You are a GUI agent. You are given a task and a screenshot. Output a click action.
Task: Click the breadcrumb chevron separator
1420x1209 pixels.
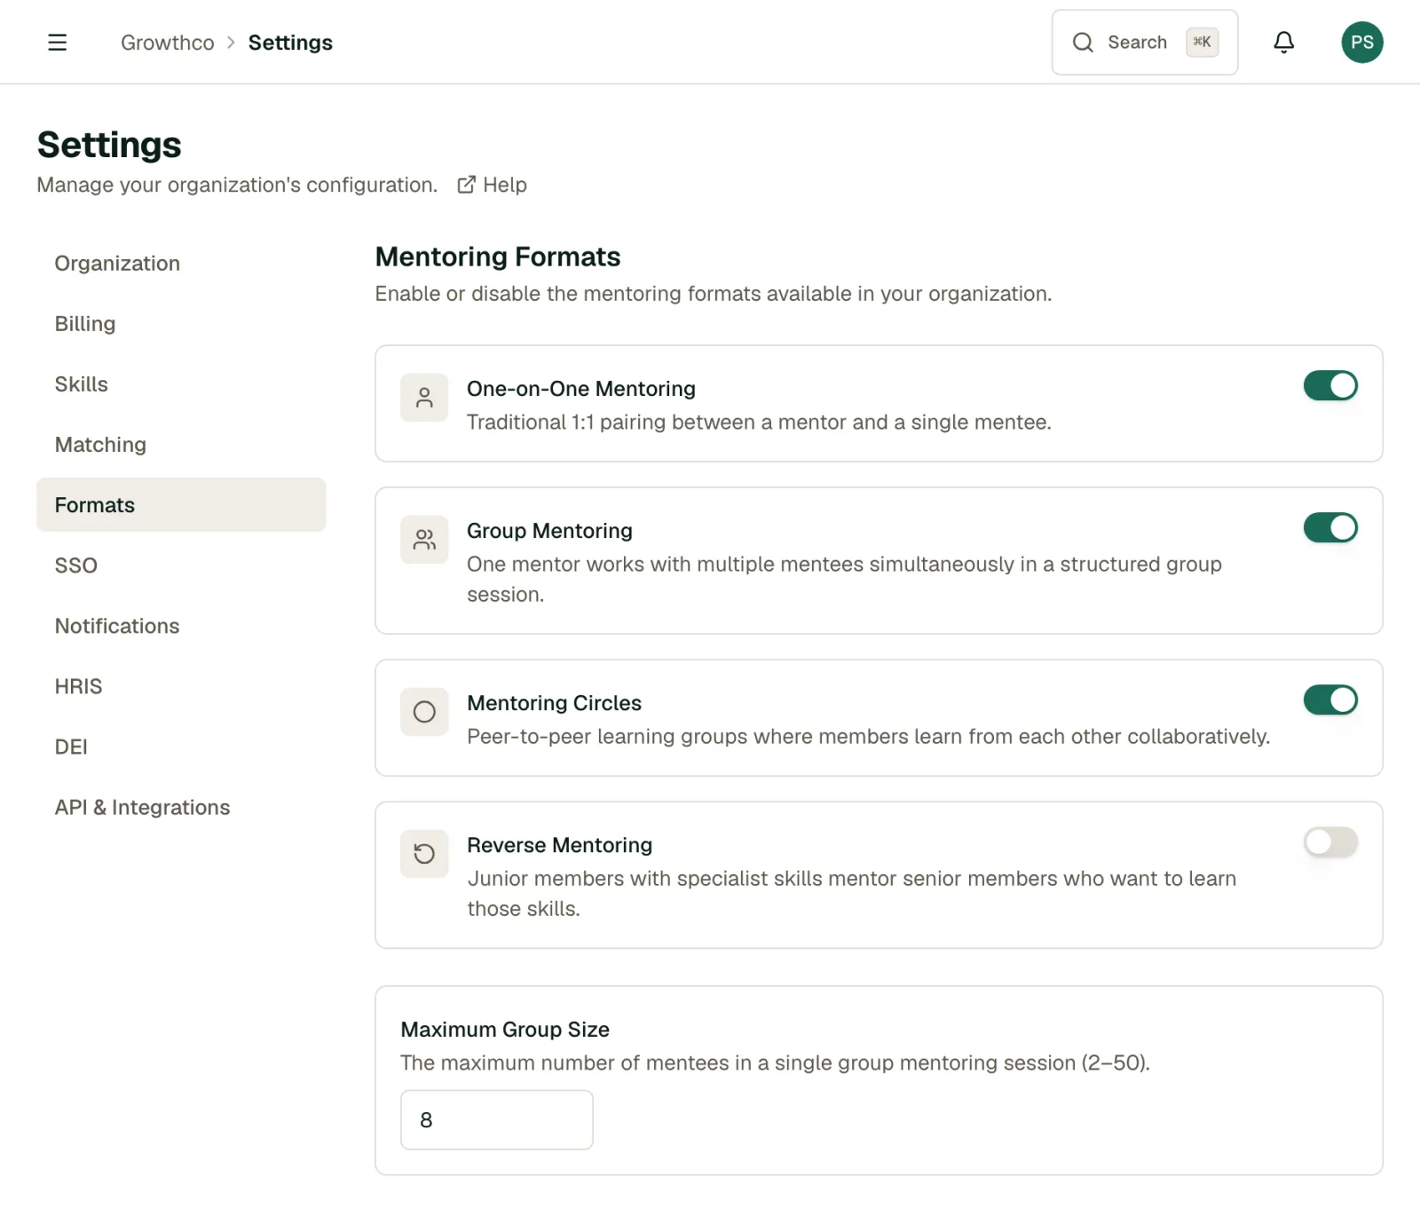[x=231, y=43]
